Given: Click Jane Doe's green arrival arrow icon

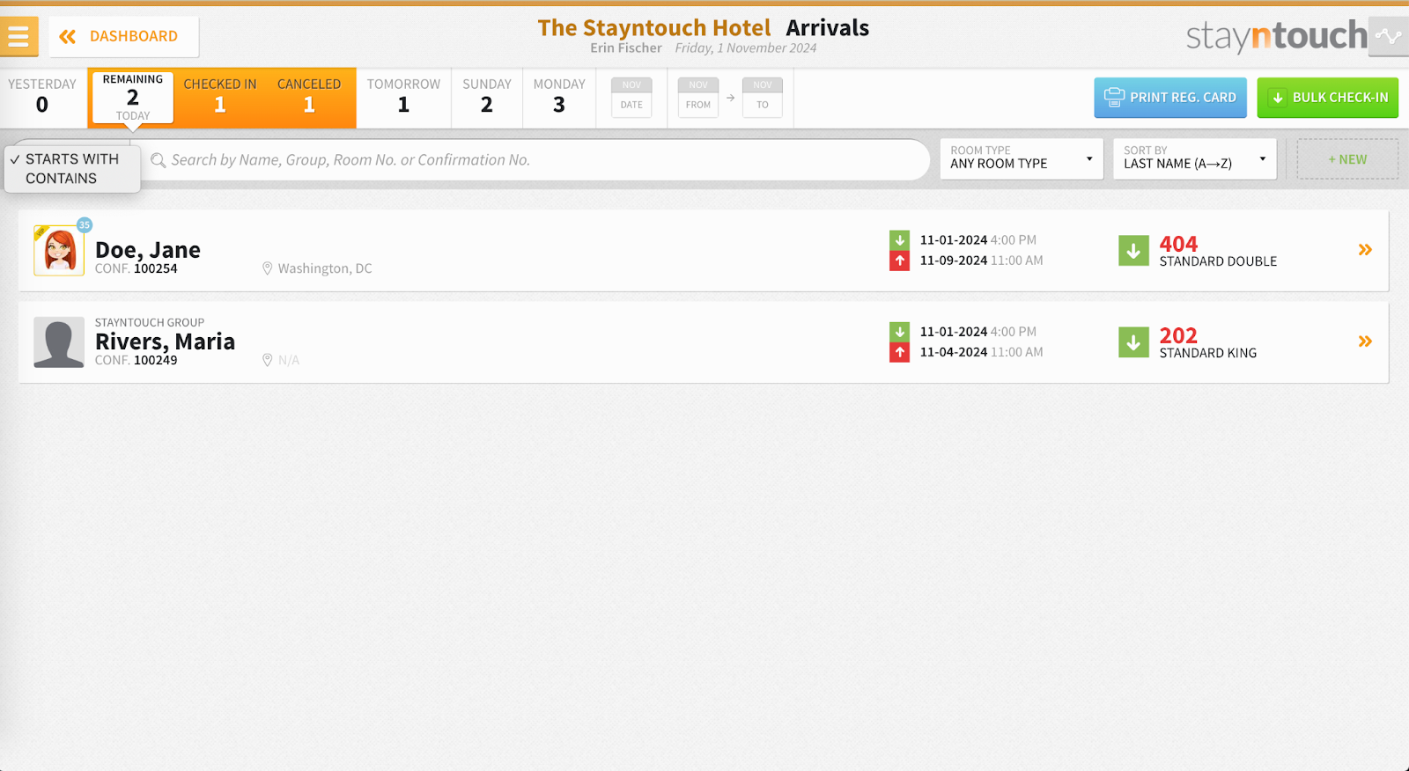Looking at the screenshot, I should coord(899,240).
